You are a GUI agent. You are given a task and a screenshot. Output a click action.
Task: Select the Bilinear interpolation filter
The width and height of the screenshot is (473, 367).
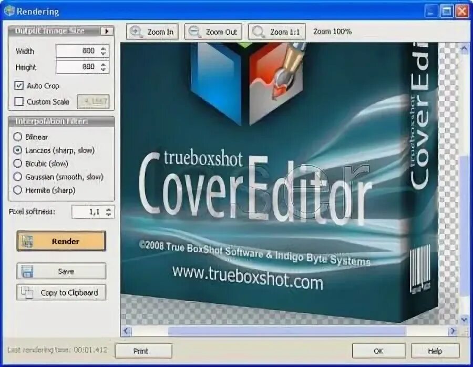(x=18, y=137)
